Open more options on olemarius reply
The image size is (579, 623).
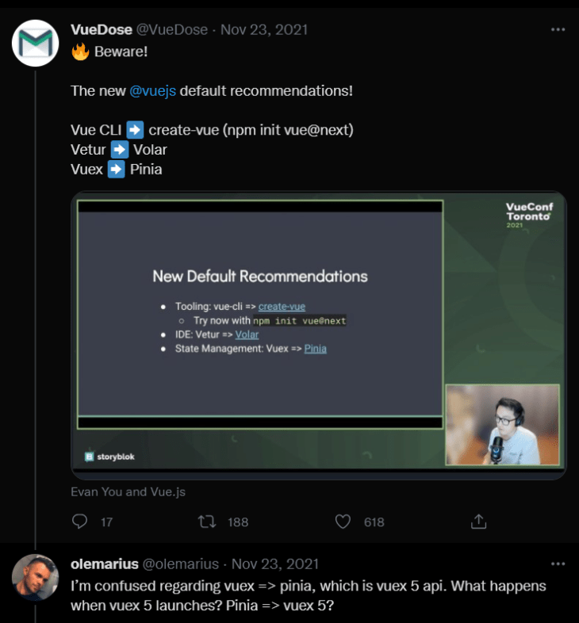tap(558, 564)
